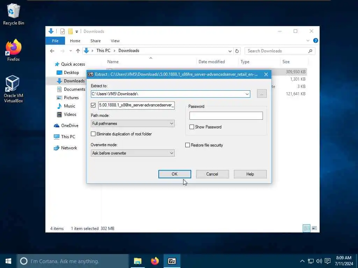Screen dimensions: 358x268
Task: Open the Home ribbon tab
Action: (x=75, y=41)
